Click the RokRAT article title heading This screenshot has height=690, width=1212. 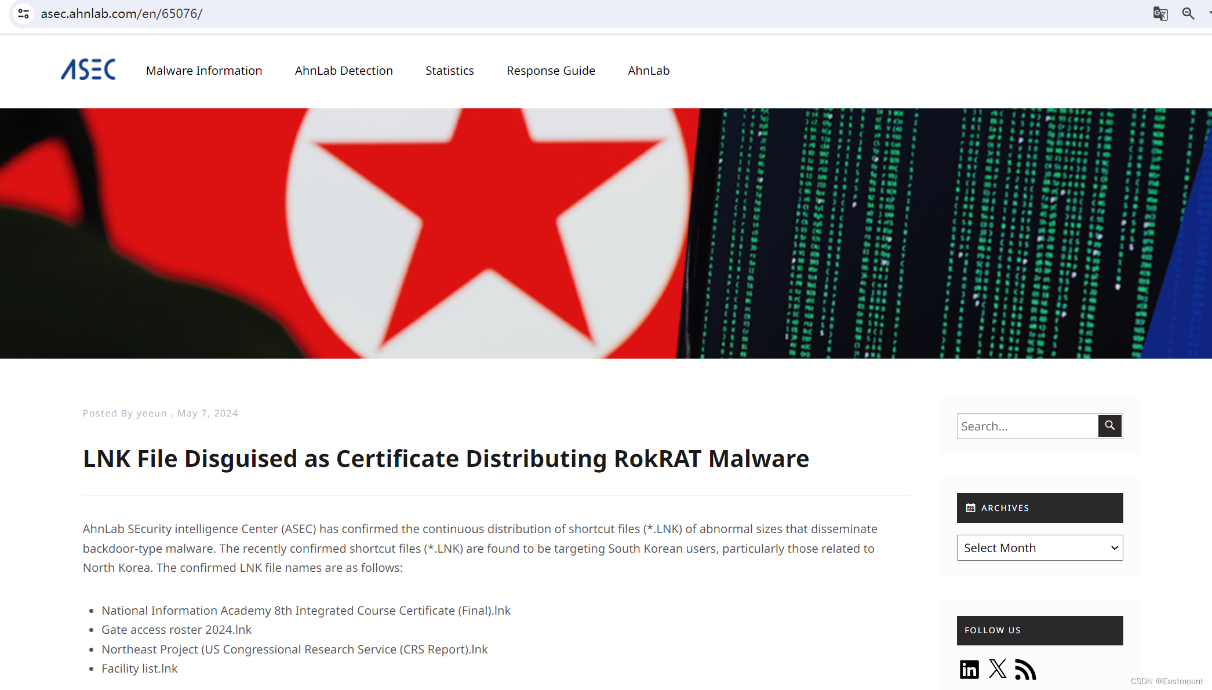click(446, 459)
